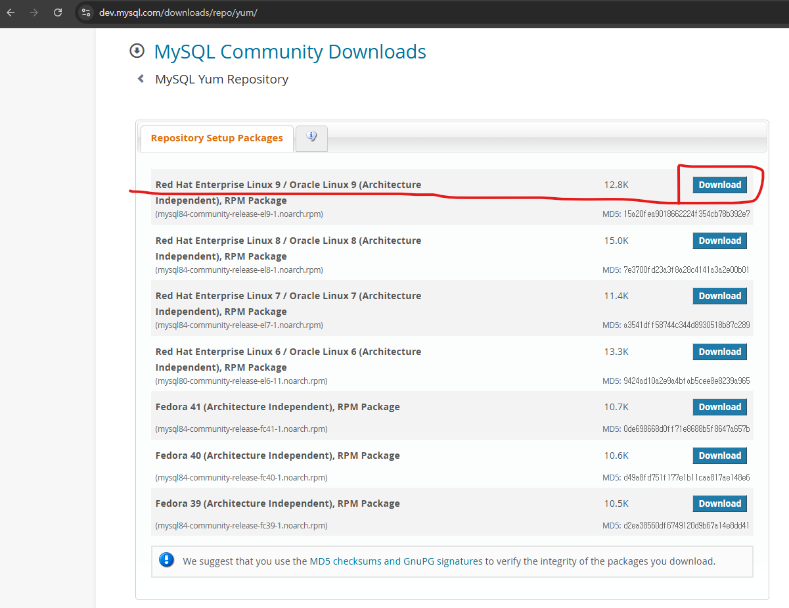
Task: Reload the page with the refresh icon
Action: pyautogui.click(x=58, y=12)
